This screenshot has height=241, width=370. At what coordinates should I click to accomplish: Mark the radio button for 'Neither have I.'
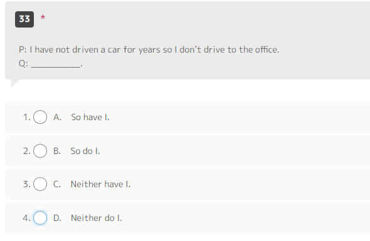click(40, 184)
